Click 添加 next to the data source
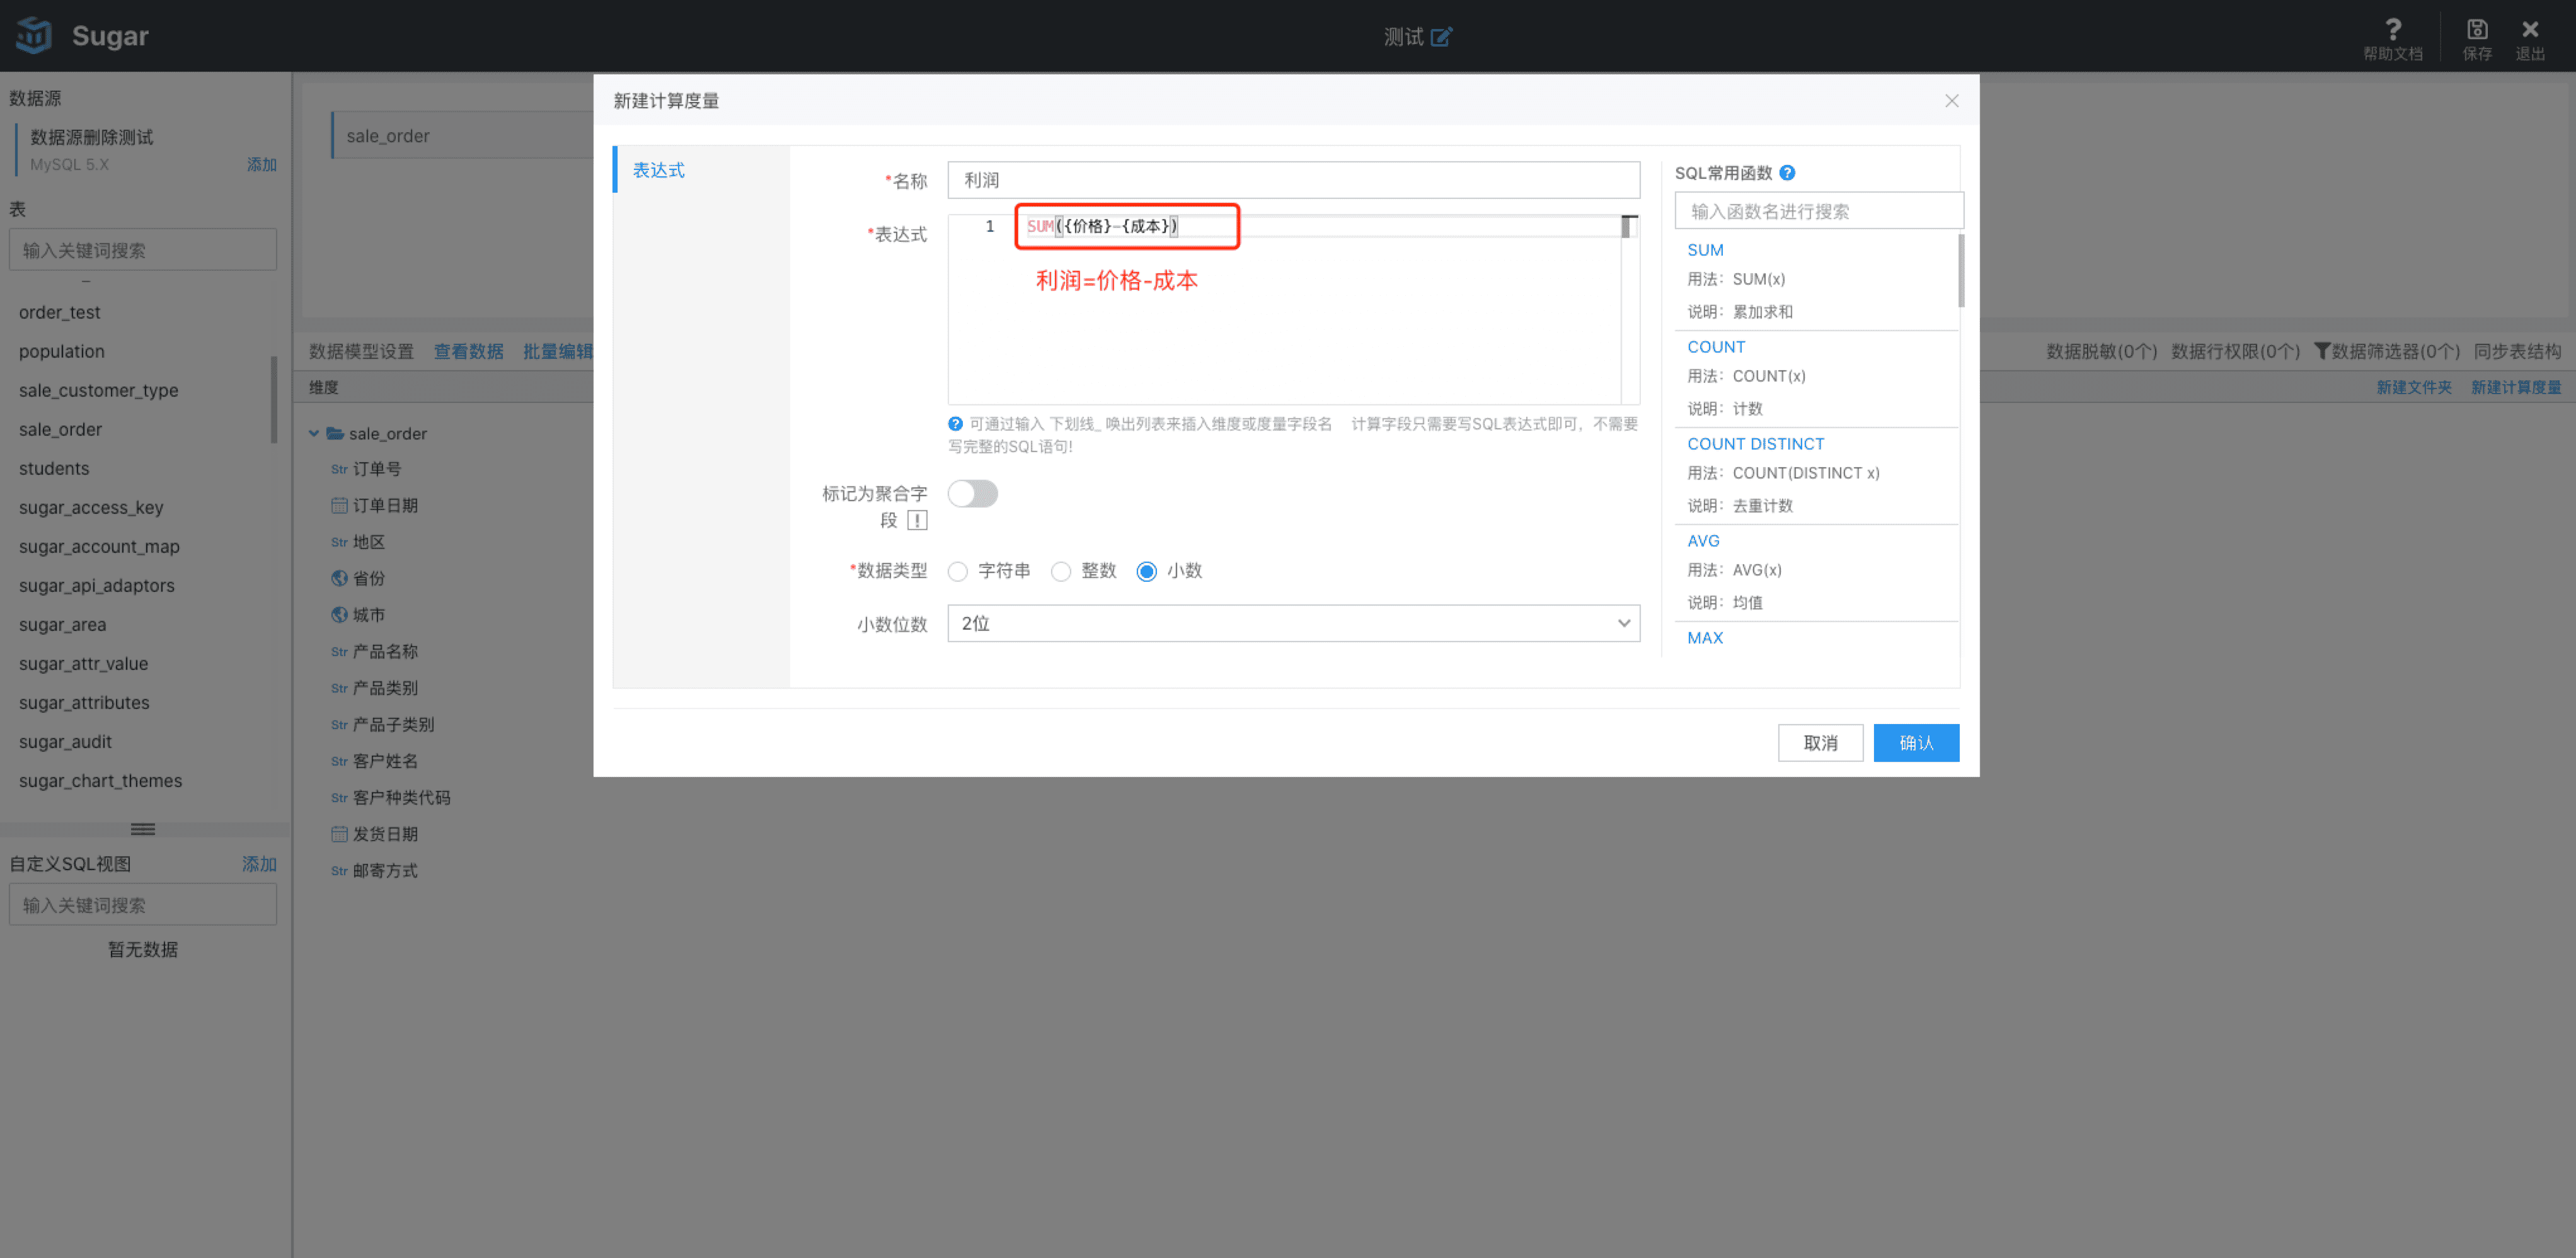The width and height of the screenshot is (2576, 1258). pos(261,164)
